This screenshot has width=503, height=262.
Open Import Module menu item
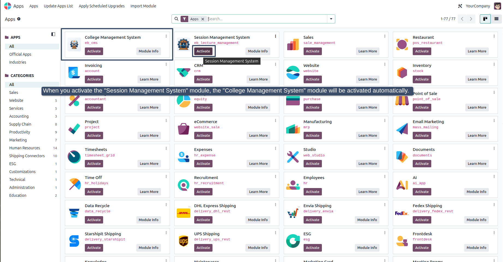click(x=143, y=6)
